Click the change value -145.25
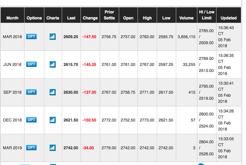This screenshot has height=165, width=246. (x=89, y=65)
